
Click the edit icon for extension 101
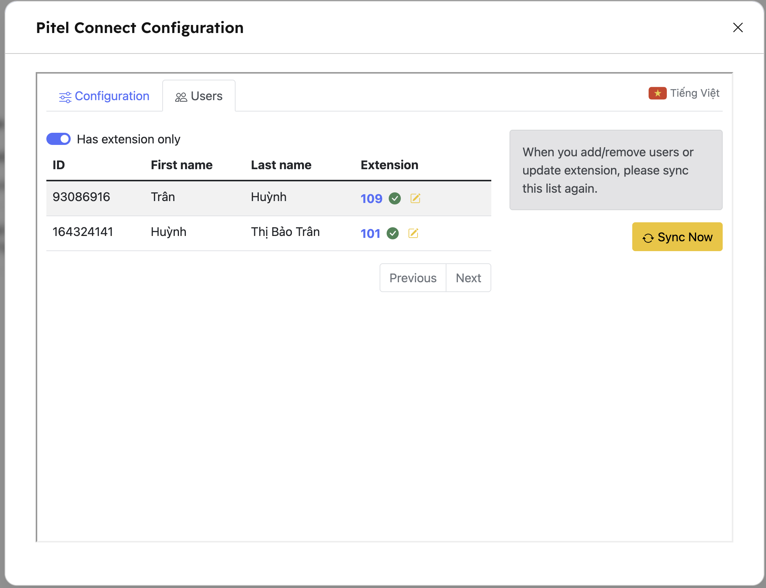(413, 233)
